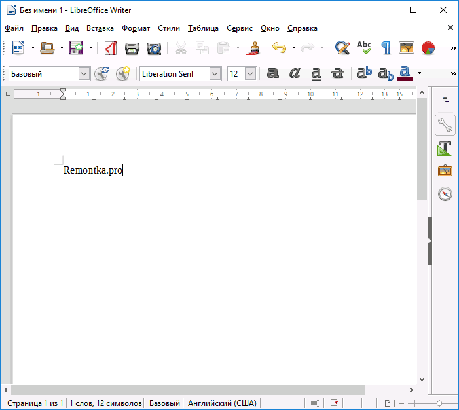Open the Вставка menu

pyautogui.click(x=100, y=28)
